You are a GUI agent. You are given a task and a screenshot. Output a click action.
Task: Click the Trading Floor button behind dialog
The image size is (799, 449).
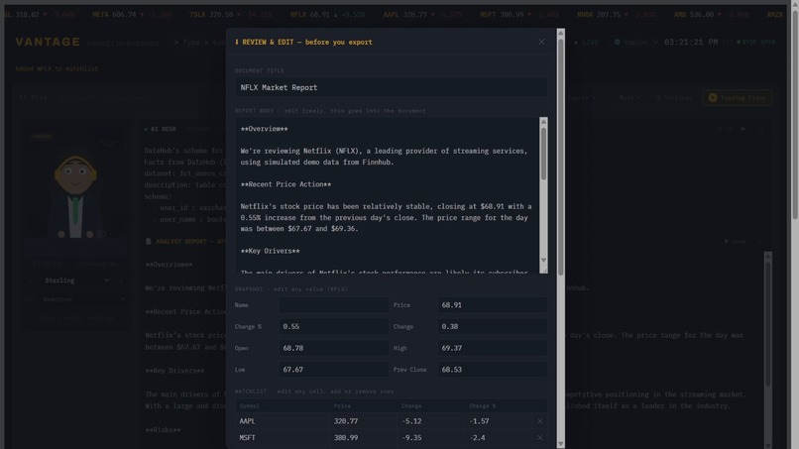tap(737, 98)
